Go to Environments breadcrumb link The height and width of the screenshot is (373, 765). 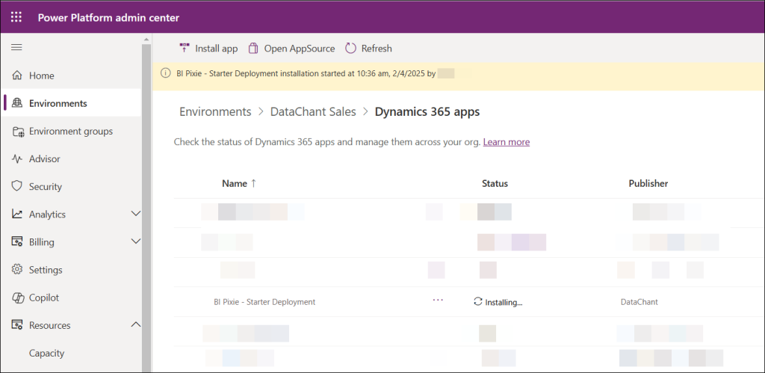pyautogui.click(x=215, y=111)
